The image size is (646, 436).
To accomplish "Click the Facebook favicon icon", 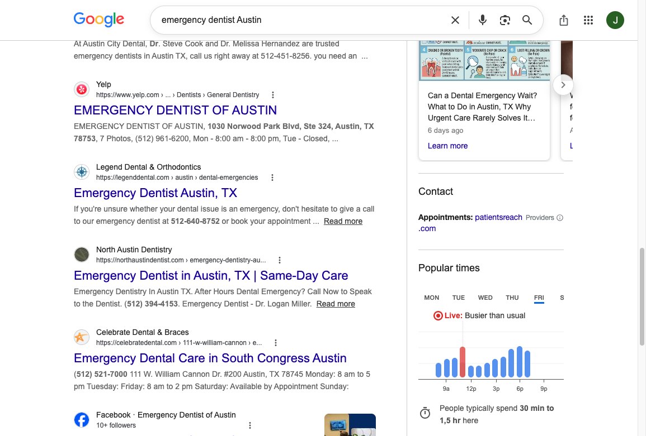I will tap(82, 420).
